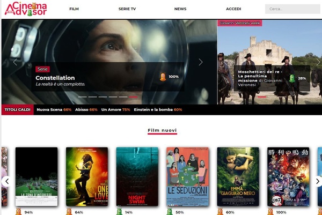The height and width of the screenshot is (215, 322).
Task: Click the Film nuovi heading
Action: (x=162, y=130)
